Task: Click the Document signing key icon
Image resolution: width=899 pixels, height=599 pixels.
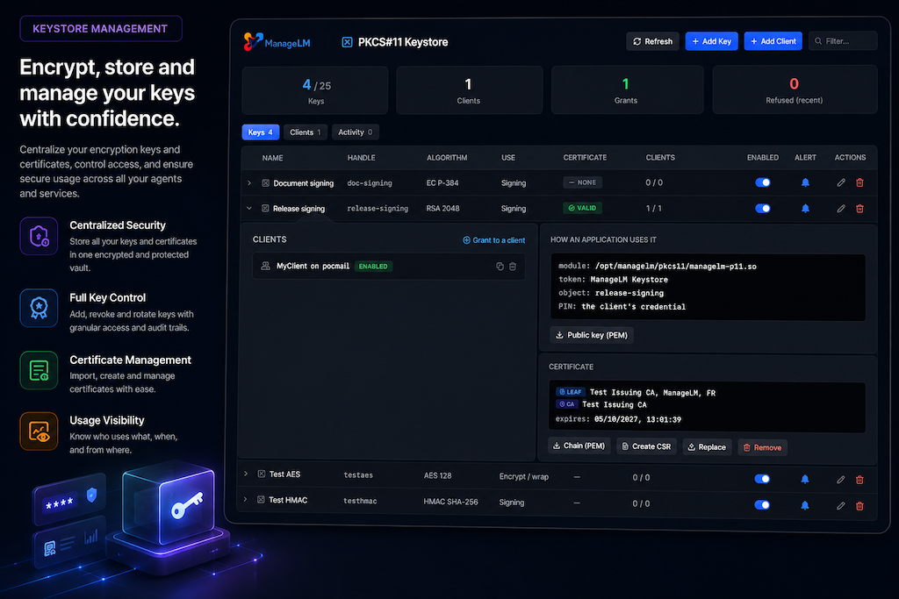Action: tap(265, 183)
